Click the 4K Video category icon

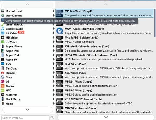click(x=3, y=33)
